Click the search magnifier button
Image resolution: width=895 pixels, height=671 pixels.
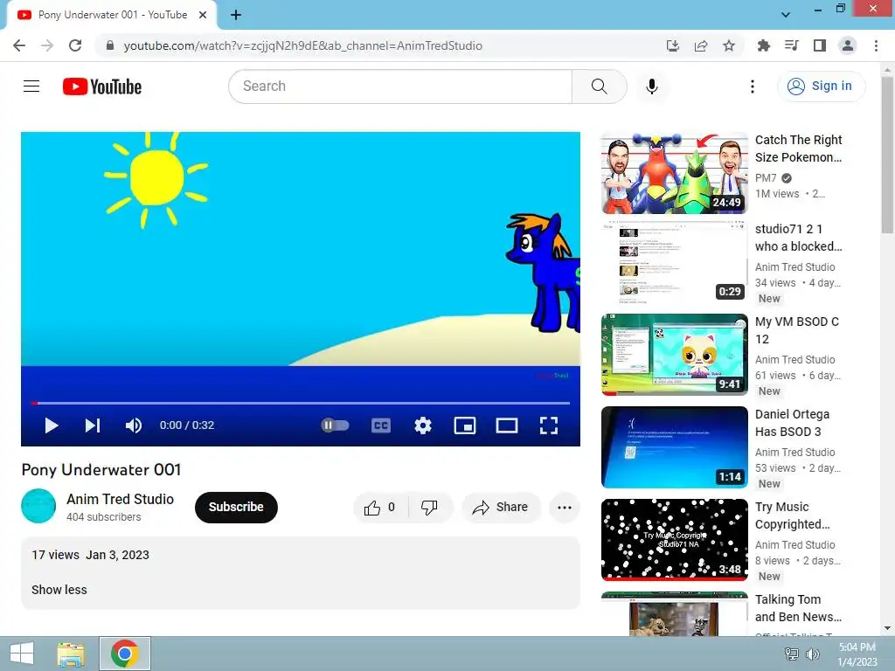coord(600,86)
